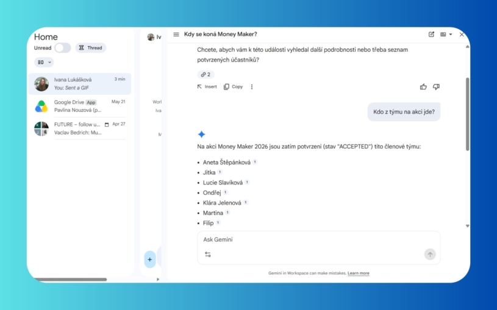Click the right scroll arrow at bottom
The width and height of the screenshot is (497, 310).
point(158,280)
